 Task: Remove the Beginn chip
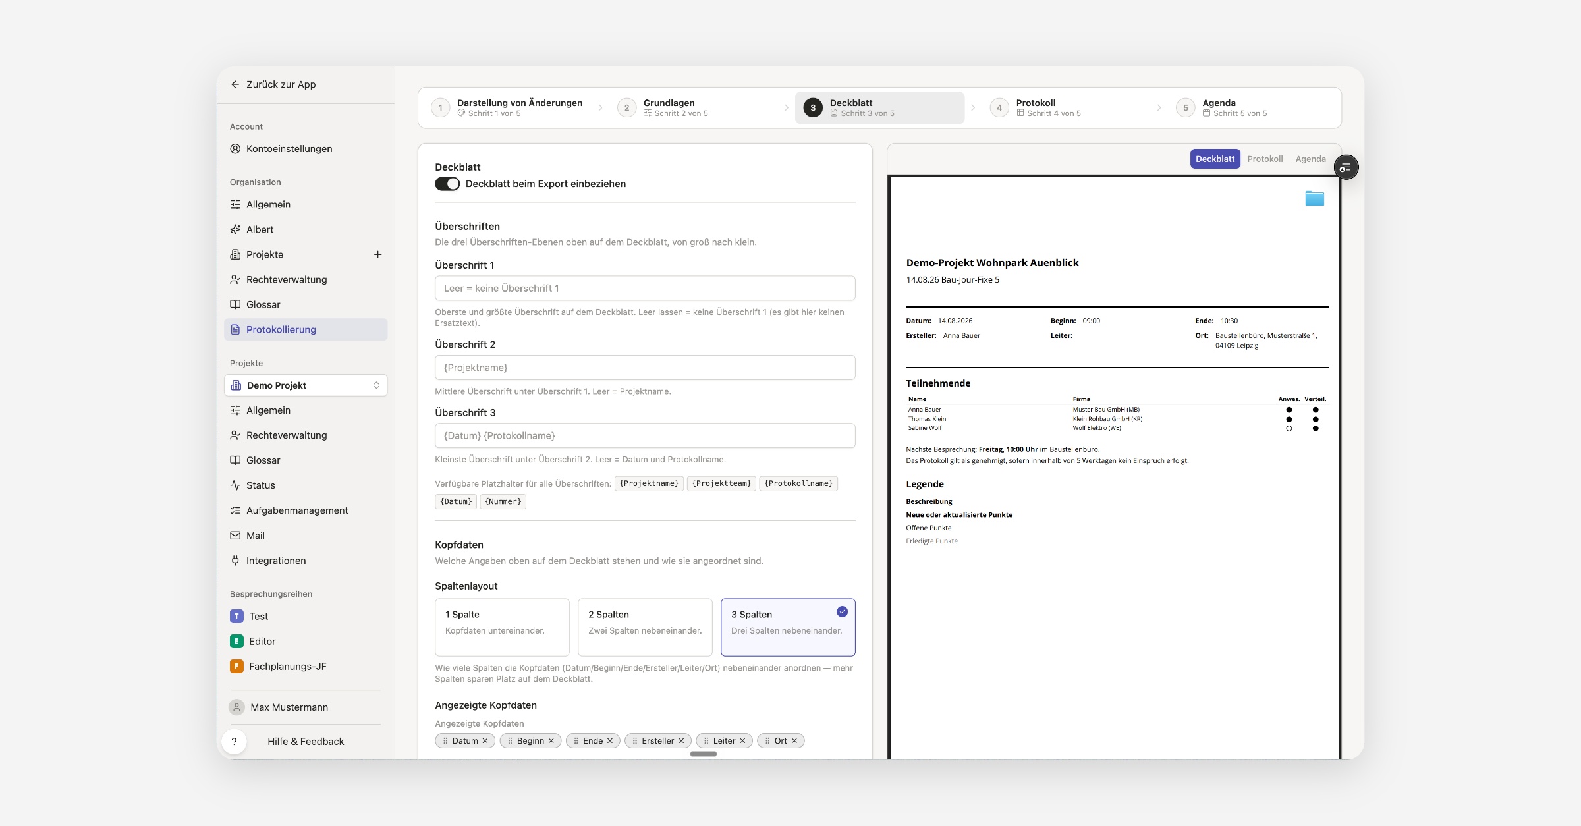point(551,741)
